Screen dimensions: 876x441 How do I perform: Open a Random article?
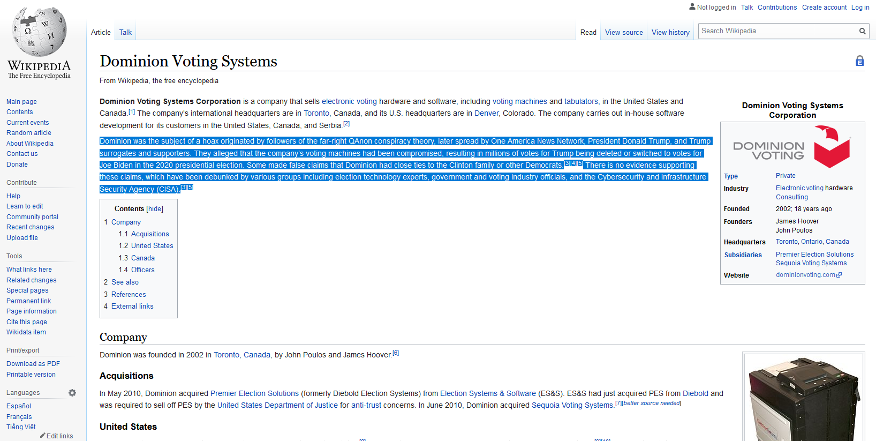coord(29,133)
